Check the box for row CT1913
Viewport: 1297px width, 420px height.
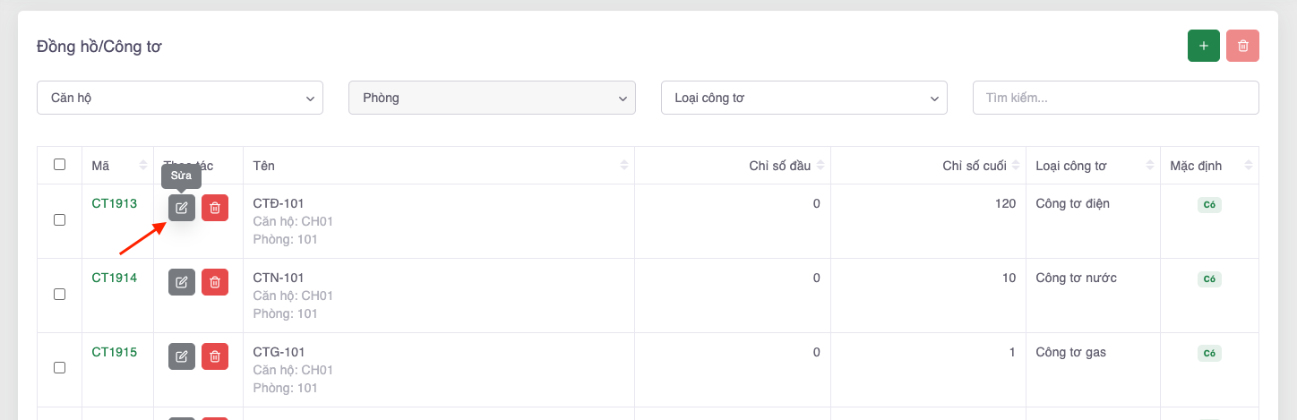coord(60,220)
